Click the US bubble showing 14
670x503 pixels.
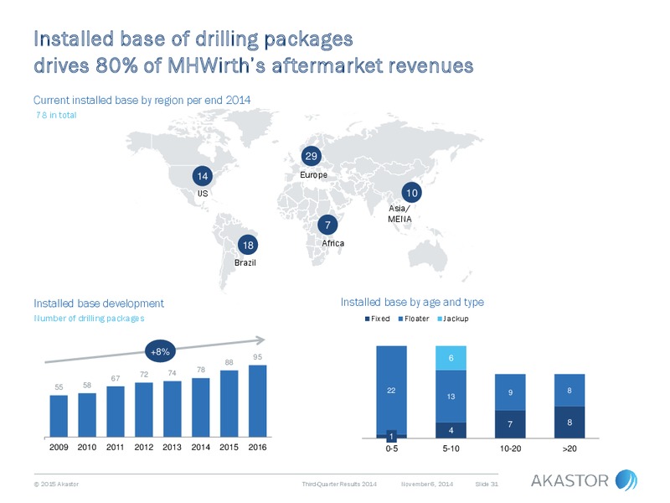(x=203, y=176)
